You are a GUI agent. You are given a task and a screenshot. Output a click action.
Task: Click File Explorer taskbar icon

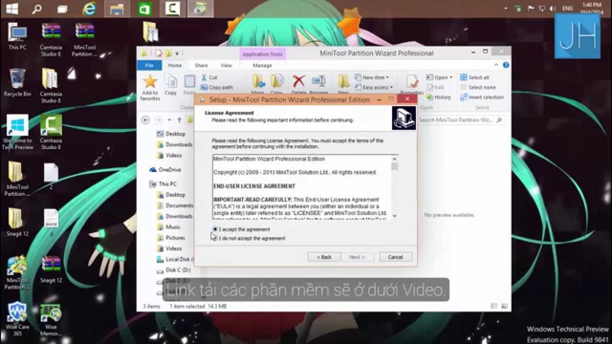coord(117,8)
